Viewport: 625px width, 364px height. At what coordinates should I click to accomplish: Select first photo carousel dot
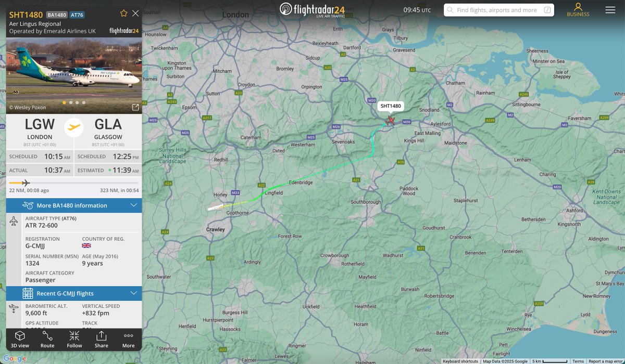[65, 102]
